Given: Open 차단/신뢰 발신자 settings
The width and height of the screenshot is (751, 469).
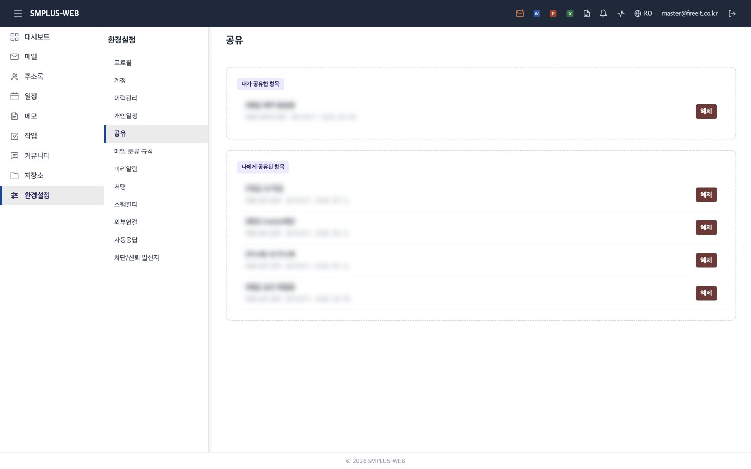Looking at the screenshot, I should pyautogui.click(x=156, y=257).
